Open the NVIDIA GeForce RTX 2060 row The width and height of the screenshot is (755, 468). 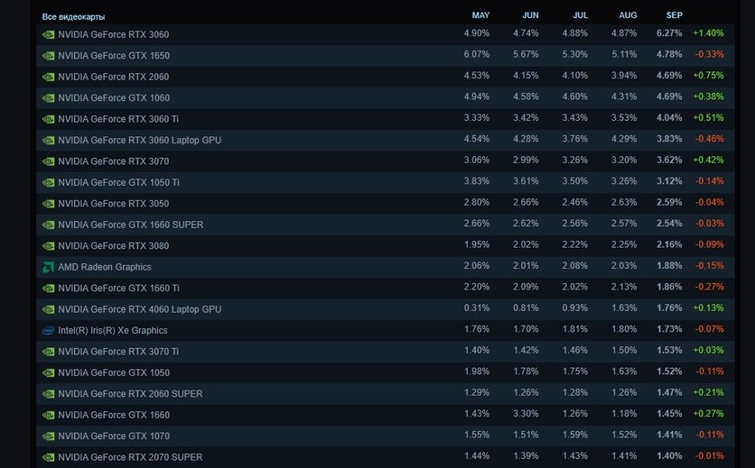[386, 77]
